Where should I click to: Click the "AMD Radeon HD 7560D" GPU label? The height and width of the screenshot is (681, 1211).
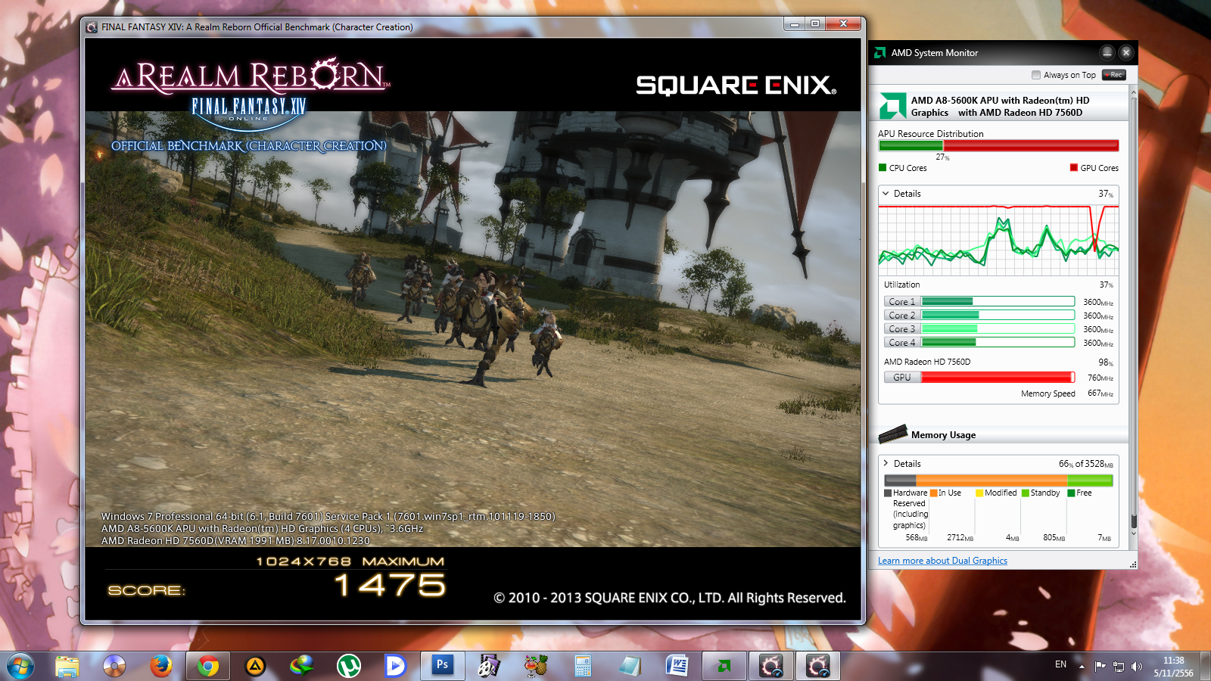point(927,362)
